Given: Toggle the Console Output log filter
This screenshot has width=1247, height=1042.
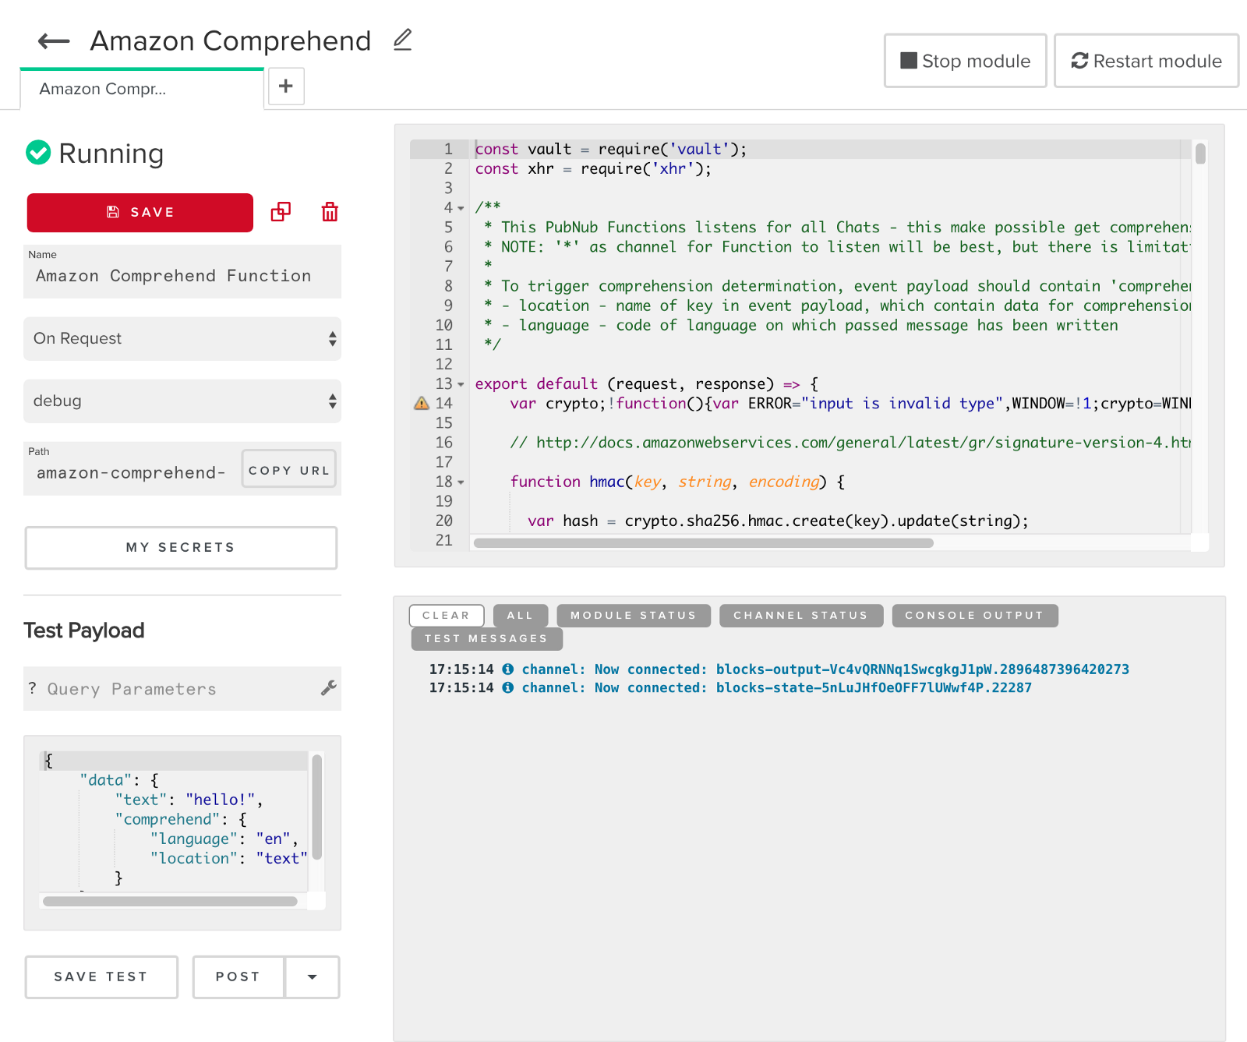Looking at the screenshot, I should tap(974, 616).
